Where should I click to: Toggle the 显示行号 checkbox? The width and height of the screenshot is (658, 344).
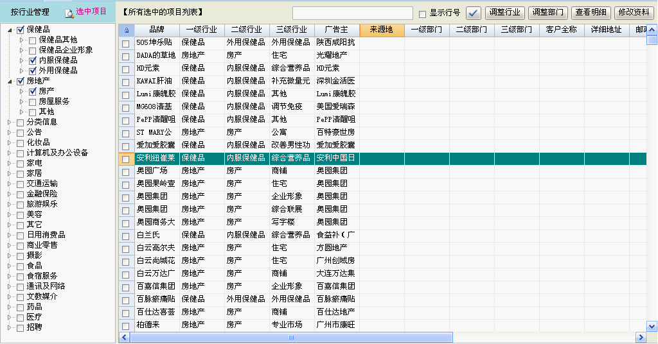(423, 14)
